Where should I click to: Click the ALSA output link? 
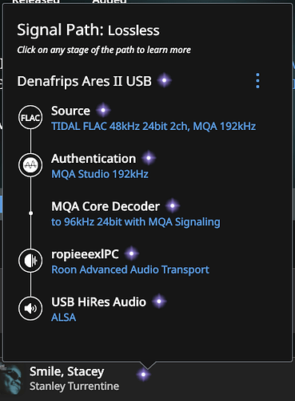(64, 318)
